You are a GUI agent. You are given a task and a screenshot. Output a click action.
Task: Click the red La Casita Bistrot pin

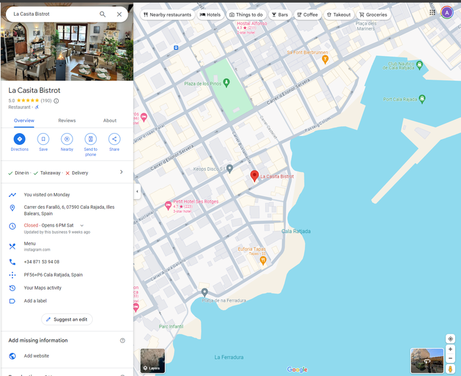pyautogui.click(x=254, y=176)
